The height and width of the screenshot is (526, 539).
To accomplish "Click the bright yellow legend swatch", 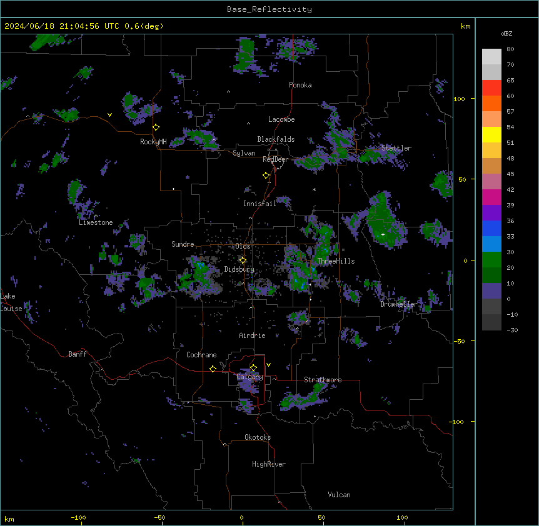I will (491, 134).
